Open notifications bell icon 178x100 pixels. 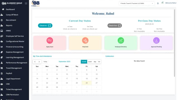click(x=158, y=3)
